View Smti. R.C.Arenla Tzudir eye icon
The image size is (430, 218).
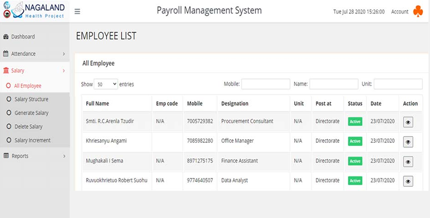[408, 122]
